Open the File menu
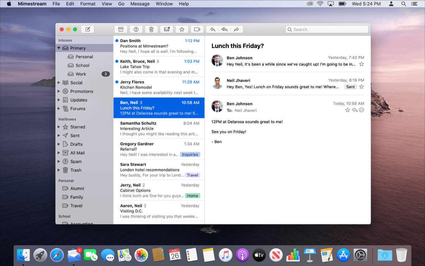 point(56,4)
